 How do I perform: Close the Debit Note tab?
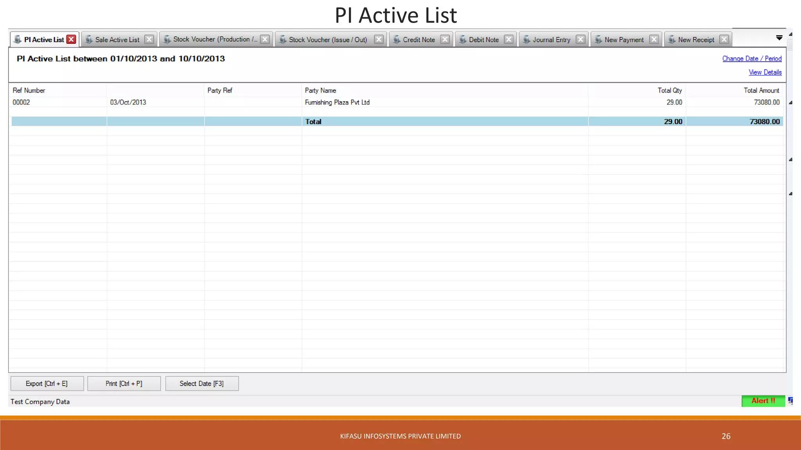point(508,39)
